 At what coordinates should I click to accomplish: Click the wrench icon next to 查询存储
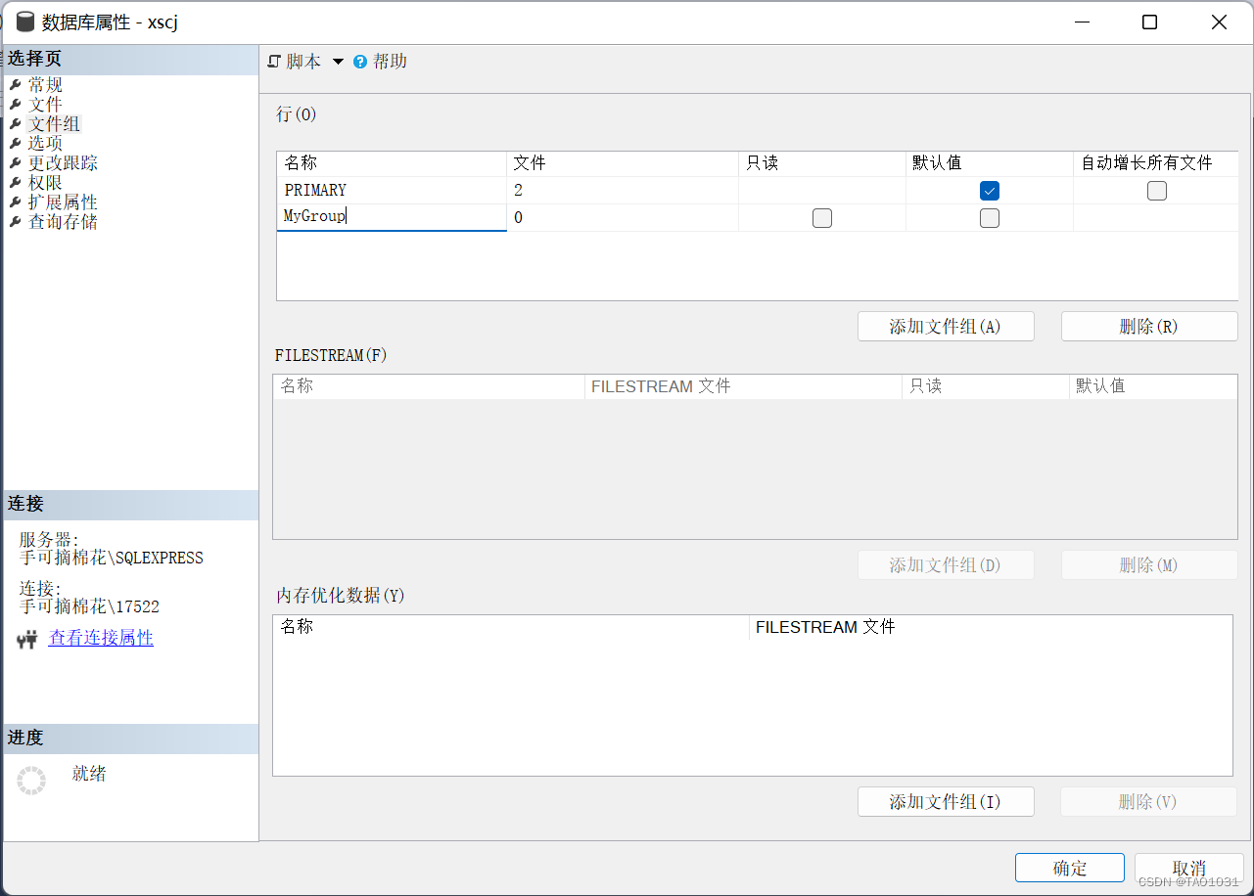(16, 222)
